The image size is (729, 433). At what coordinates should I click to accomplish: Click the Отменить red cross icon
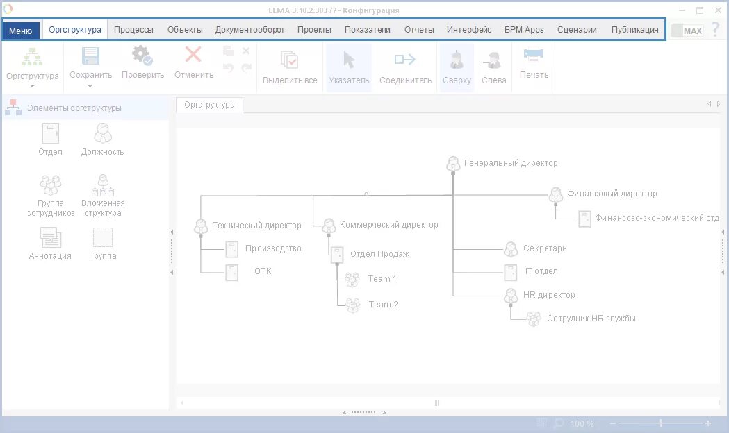tap(193, 54)
